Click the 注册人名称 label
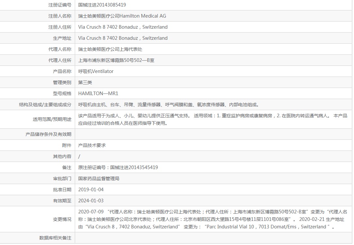 click(60, 16)
